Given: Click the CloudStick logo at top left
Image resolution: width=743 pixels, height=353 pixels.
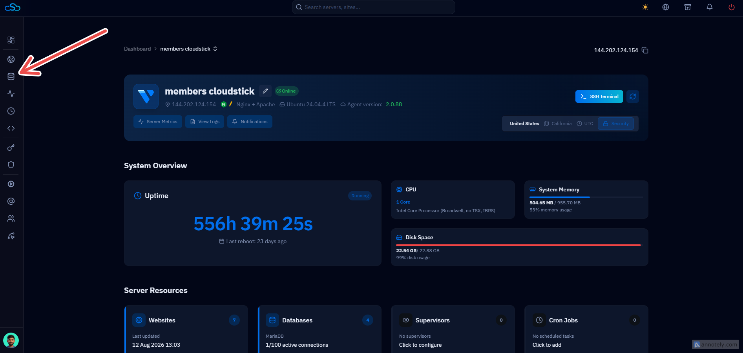Looking at the screenshot, I should tap(13, 7).
